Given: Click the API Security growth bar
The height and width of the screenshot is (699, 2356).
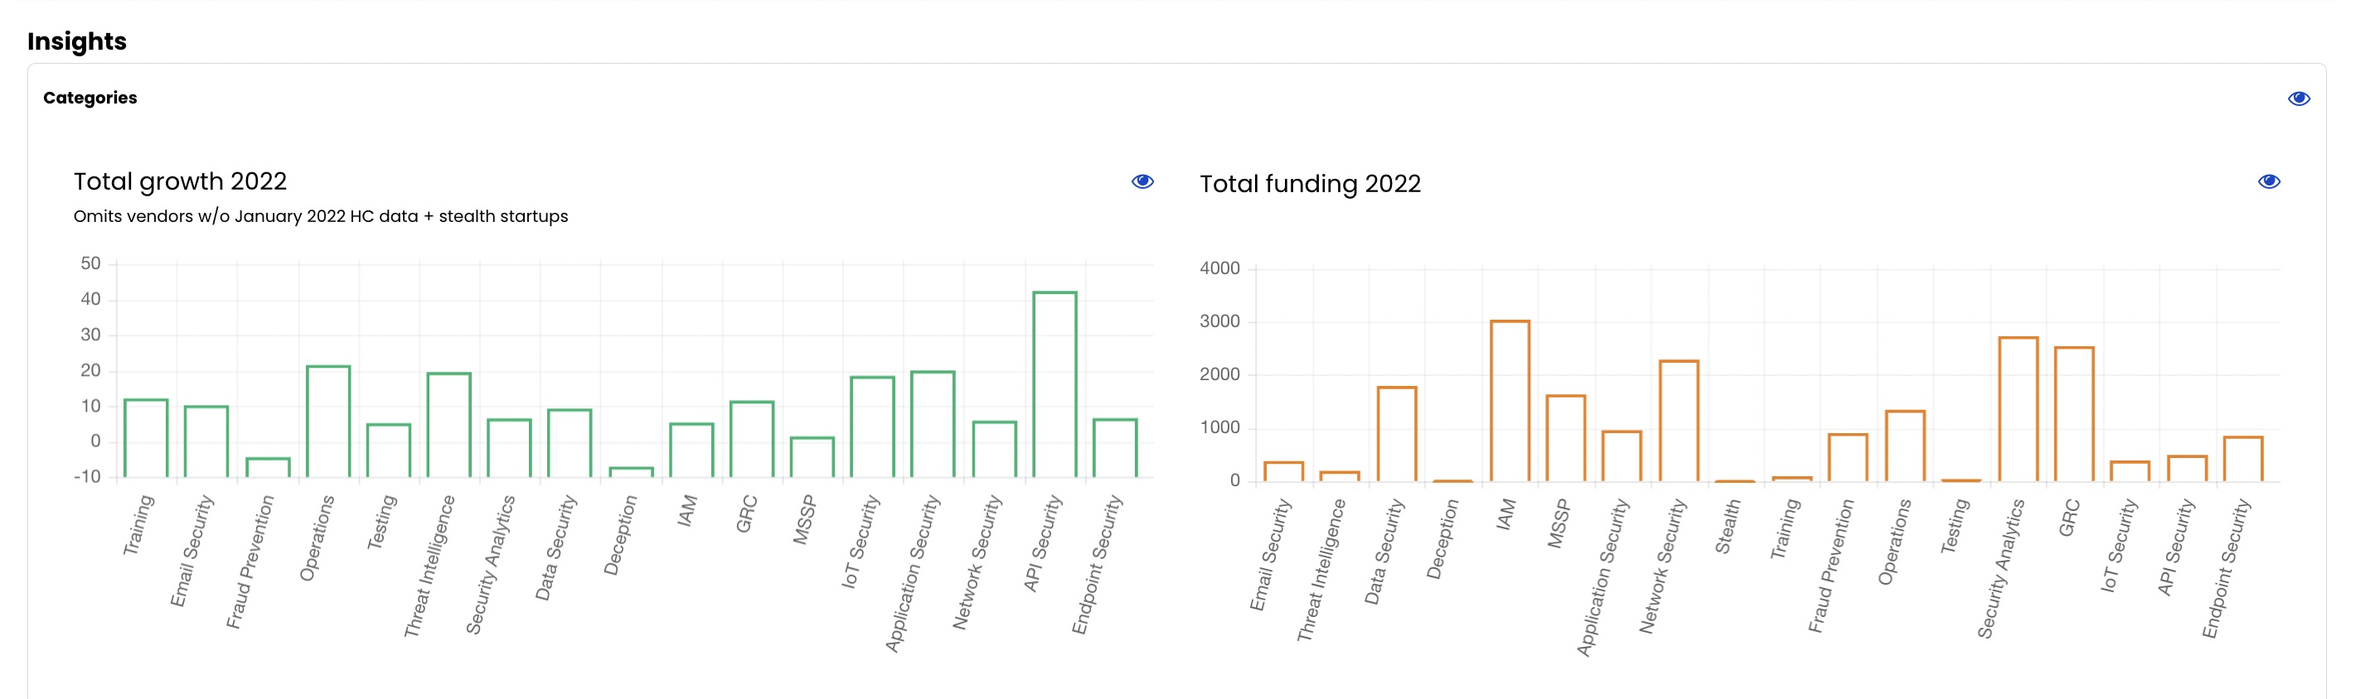Looking at the screenshot, I should pyautogui.click(x=1054, y=383).
